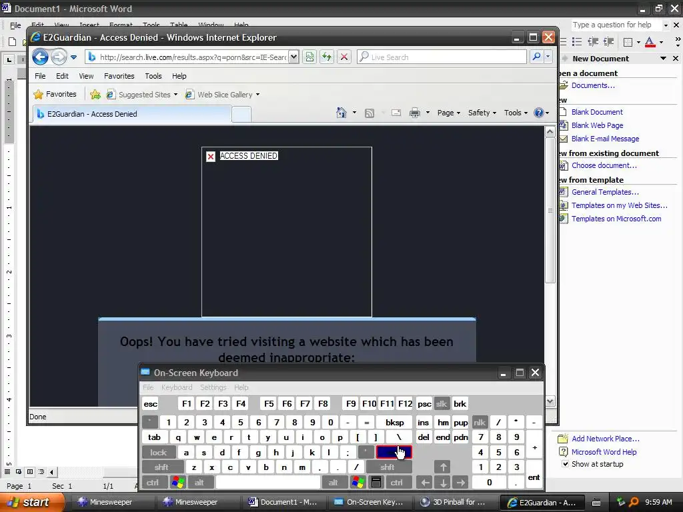The width and height of the screenshot is (683, 512).
Task: Click Word's Decrease Indent icon
Action: pos(593,42)
